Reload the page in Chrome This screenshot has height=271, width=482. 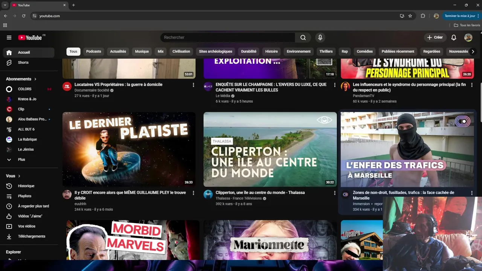coord(23,16)
